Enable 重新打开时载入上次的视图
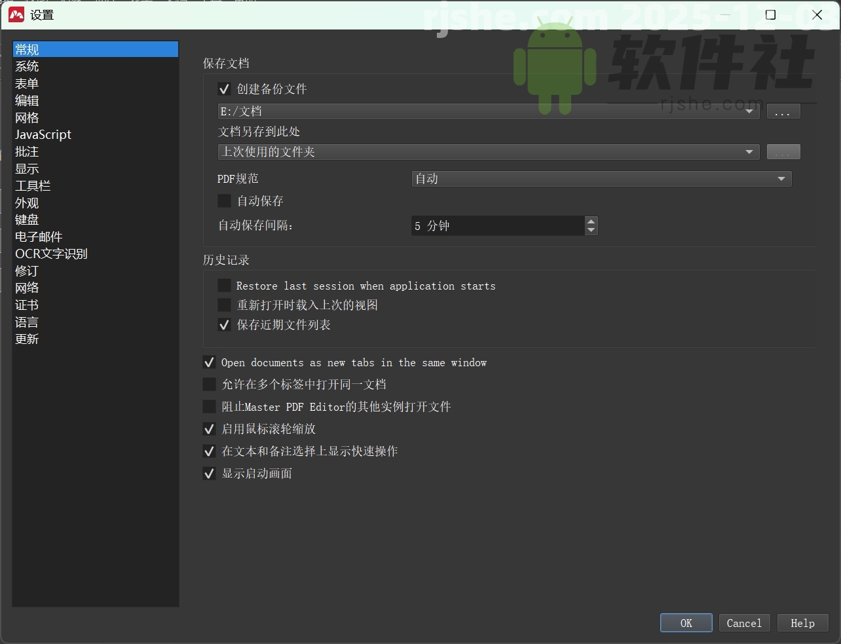This screenshot has height=644, width=841. (x=225, y=305)
